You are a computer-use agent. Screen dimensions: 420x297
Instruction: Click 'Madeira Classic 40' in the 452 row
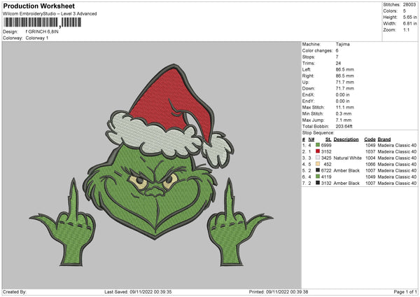(x=397, y=164)
